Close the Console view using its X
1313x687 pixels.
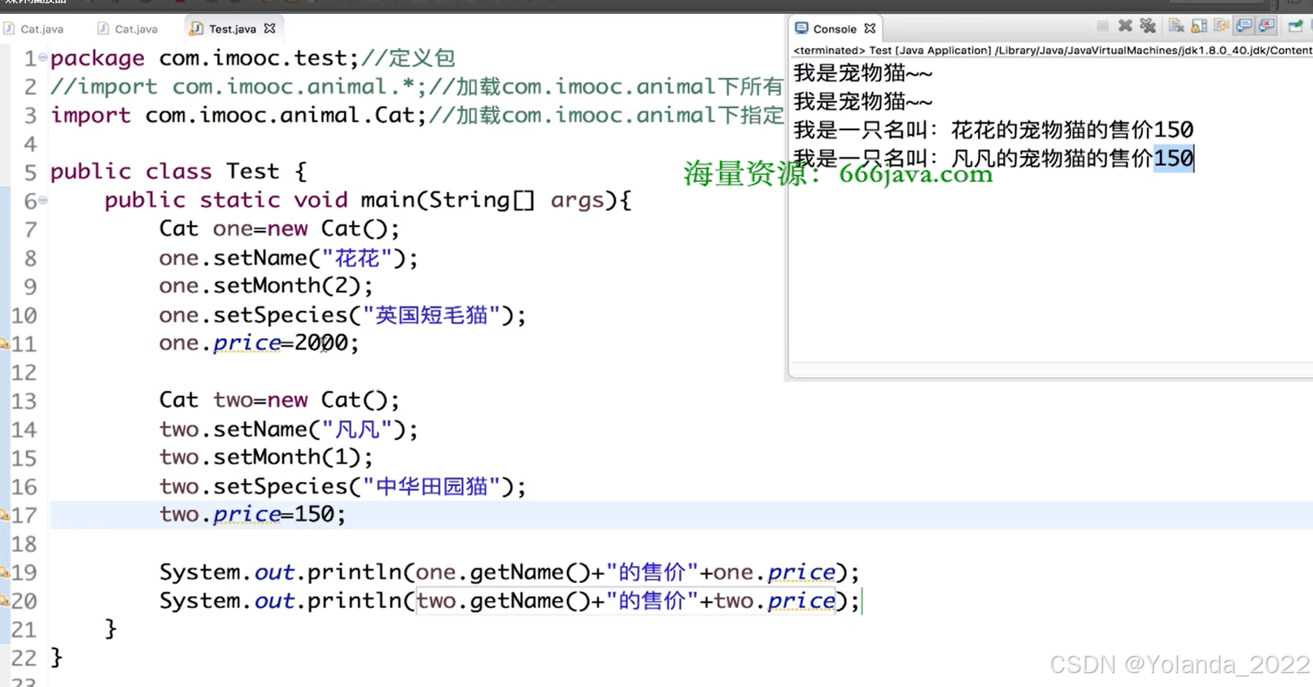[x=870, y=28]
